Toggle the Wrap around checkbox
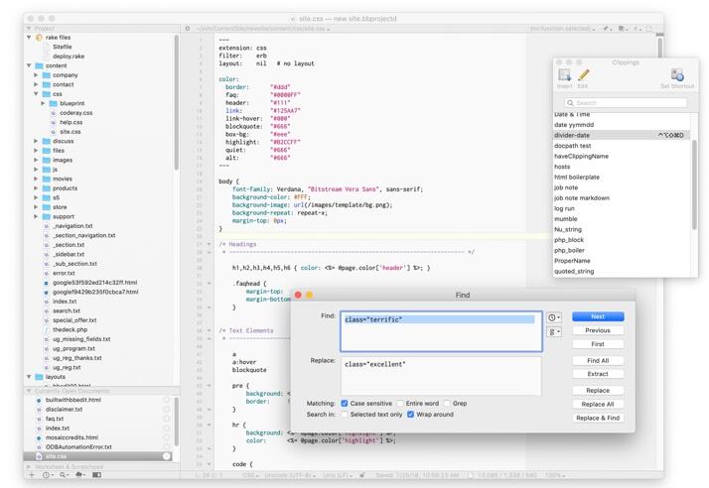709x488 pixels. pos(410,415)
